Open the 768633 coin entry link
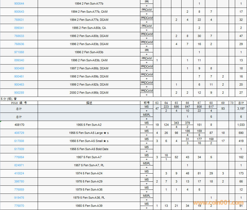 19,36
